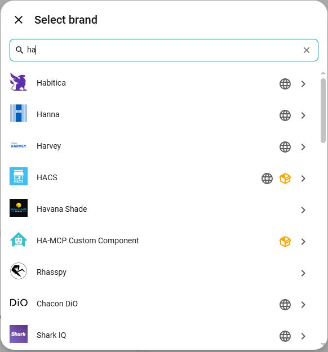The width and height of the screenshot is (328, 352).
Task: Click the cloud globe icon beside Hanna
Action: (x=285, y=115)
